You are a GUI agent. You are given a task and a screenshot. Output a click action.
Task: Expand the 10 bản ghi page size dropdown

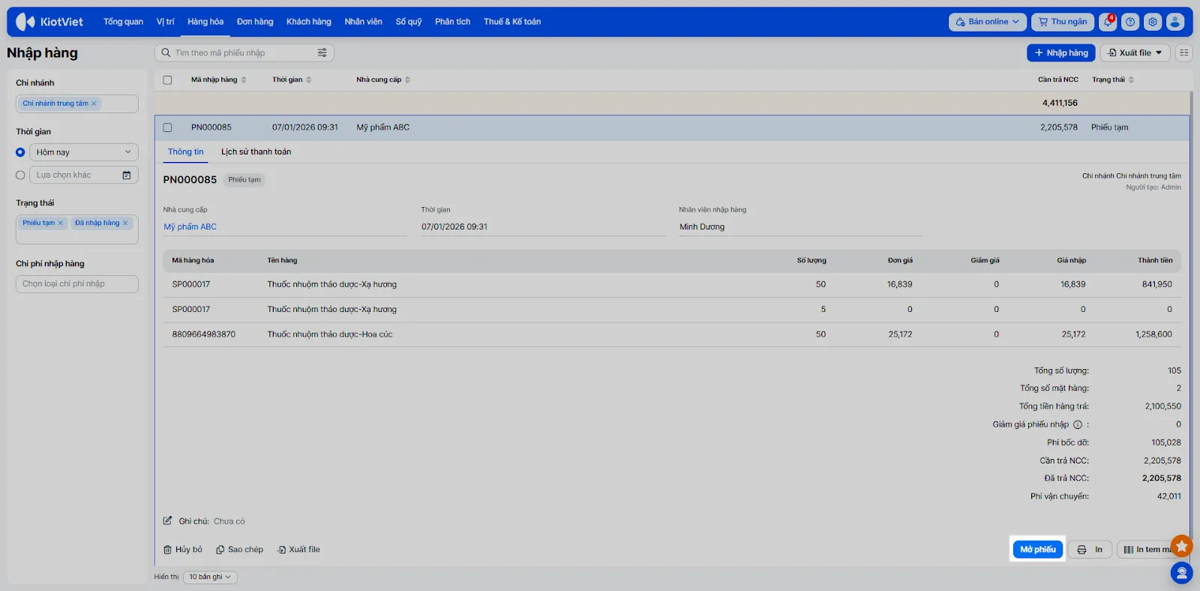pyautogui.click(x=210, y=577)
